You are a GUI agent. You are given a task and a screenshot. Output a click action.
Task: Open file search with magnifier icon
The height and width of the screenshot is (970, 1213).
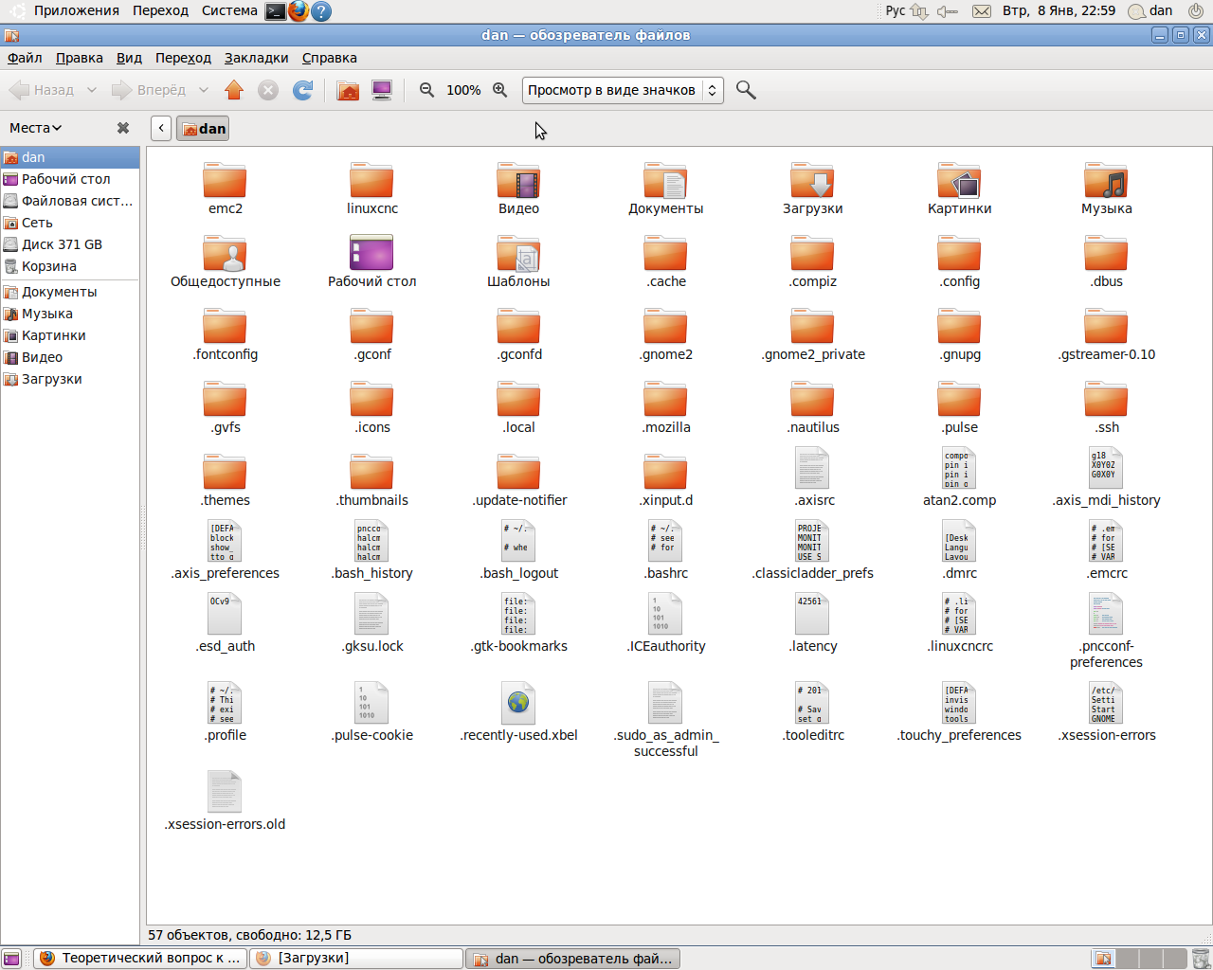coord(746,90)
